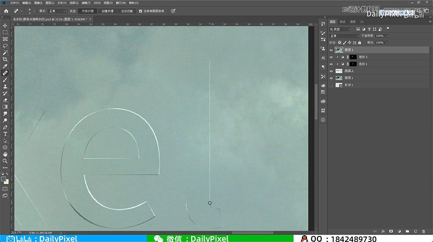
Task: Open the Layers panel flyout menu
Action: [x=430, y=21]
